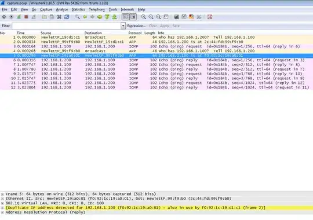Close this capture file (X icon)
The height and width of the screenshot is (220, 313).
[x=59, y=17]
